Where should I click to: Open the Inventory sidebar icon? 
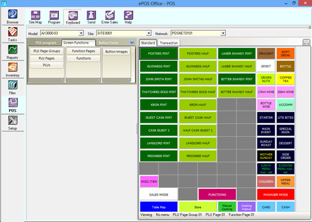[13, 70]
